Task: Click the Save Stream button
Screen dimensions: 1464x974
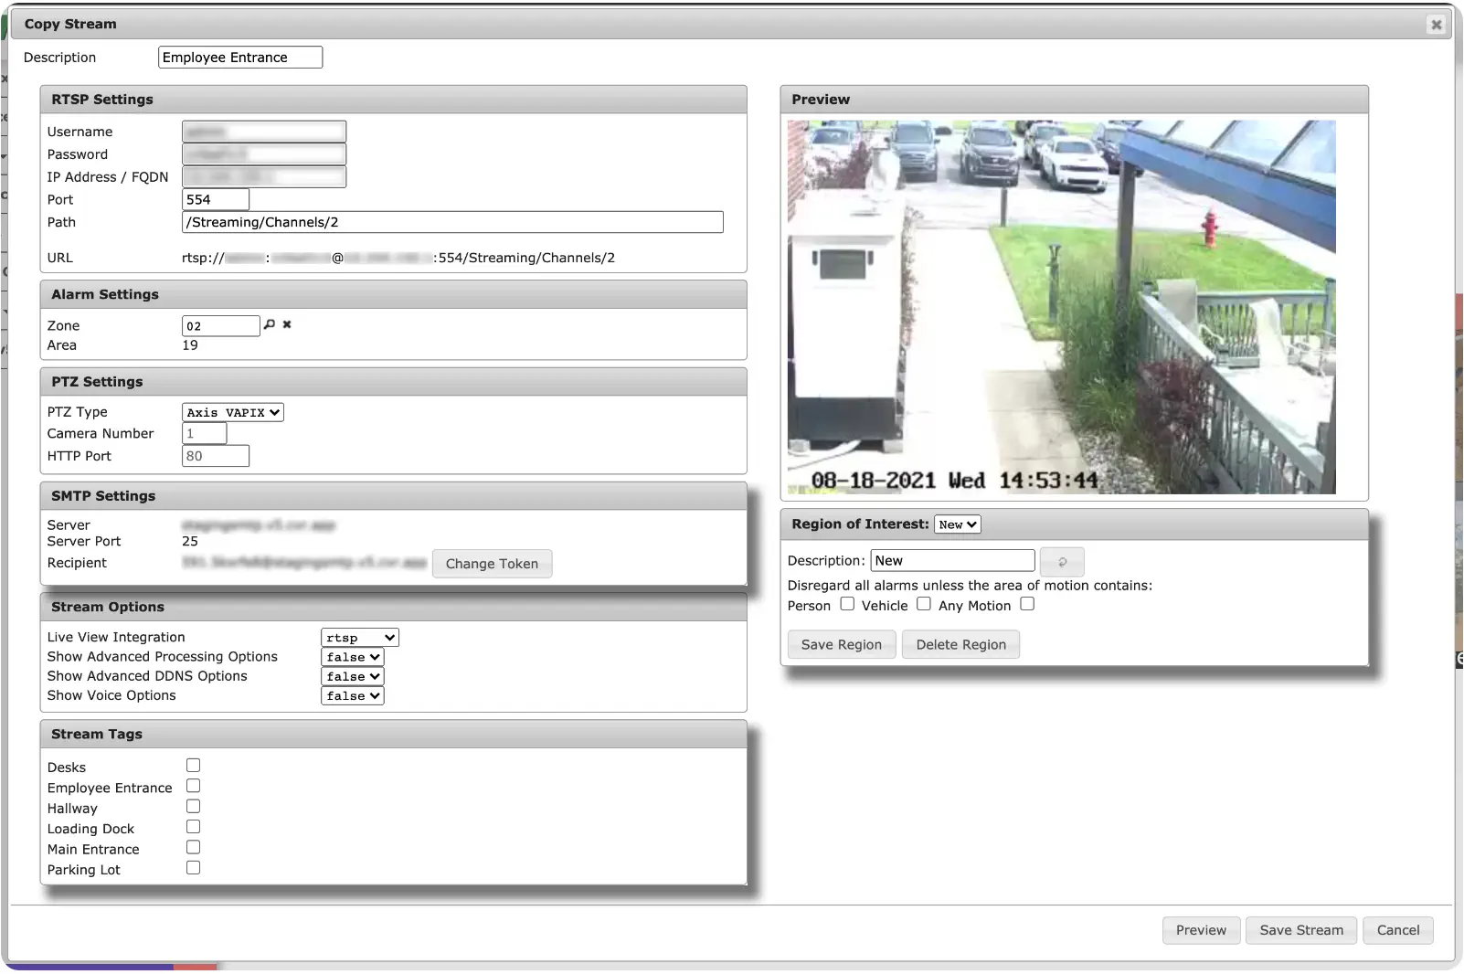Action: click(1301, 930)
